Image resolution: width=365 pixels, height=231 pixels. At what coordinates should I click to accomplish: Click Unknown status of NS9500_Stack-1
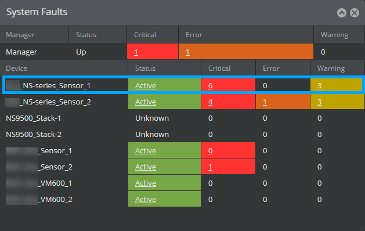[152, 118]
